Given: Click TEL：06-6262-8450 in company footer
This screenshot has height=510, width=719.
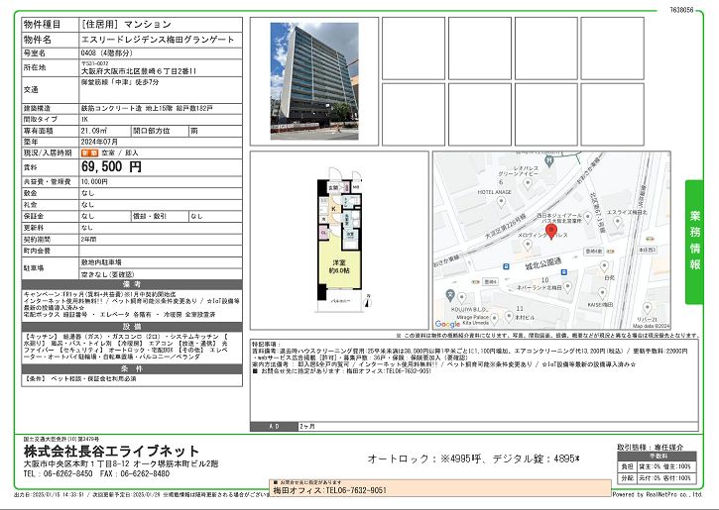Looking at the screenshot, I should (x=58, y=473).
